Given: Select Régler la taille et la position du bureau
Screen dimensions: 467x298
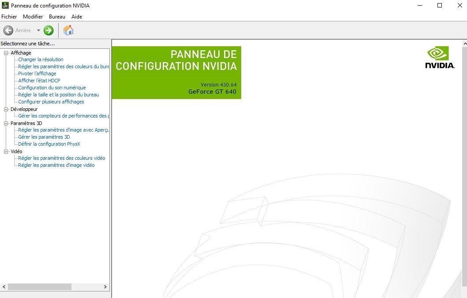Looking at the screenshot, I should (59, 95).
